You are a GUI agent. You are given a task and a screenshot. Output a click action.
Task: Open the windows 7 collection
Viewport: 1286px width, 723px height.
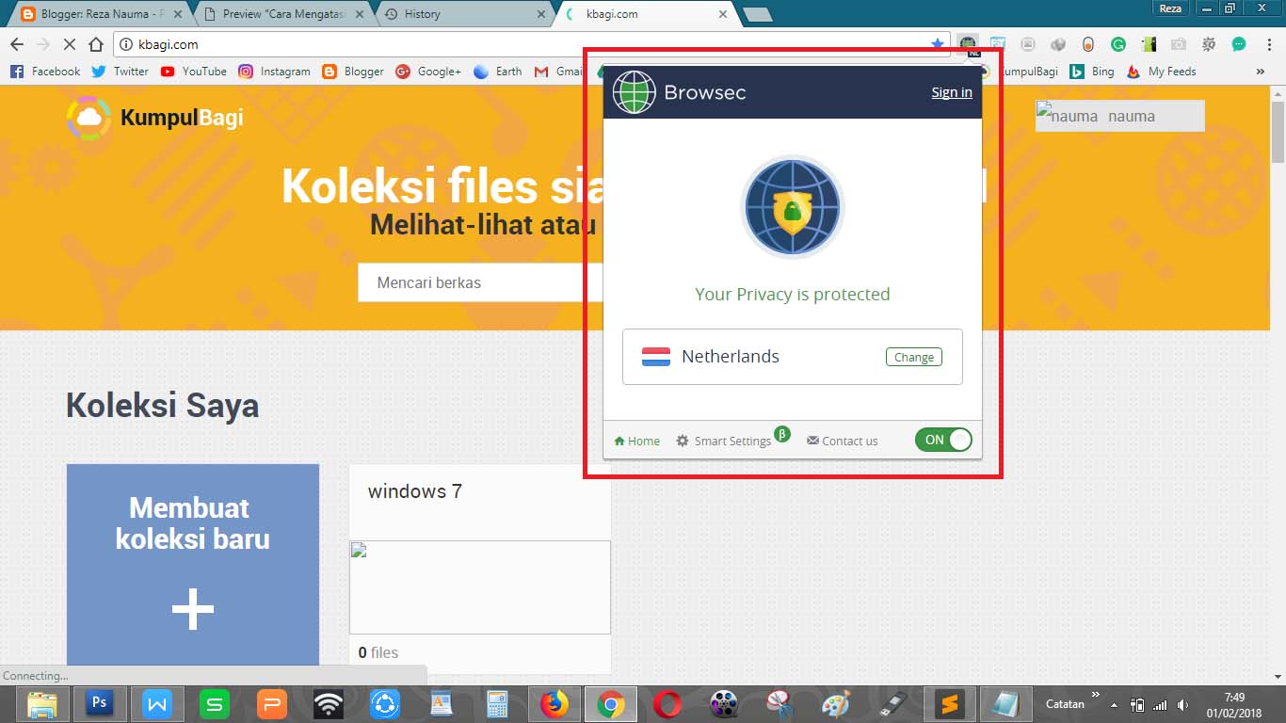[x=414, y=491]
